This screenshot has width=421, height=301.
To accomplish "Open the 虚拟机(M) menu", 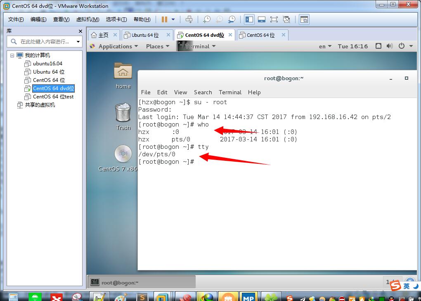I will [x=88, y=19].
